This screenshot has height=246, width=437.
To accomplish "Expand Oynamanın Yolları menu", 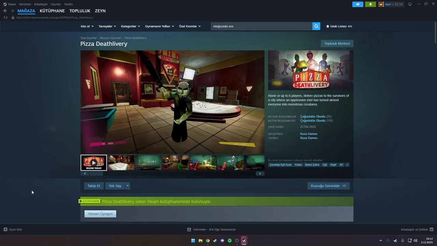I will click(159, 26).
